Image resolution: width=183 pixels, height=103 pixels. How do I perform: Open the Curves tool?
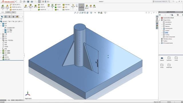point(77,6)
